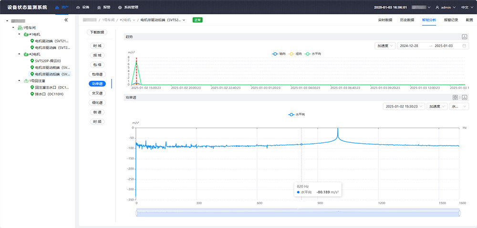The width and height of the screenshot is (477, 228).
Task: Click location pin icon beside 排水口 (DC110H)
Action: tap(32, 94)
